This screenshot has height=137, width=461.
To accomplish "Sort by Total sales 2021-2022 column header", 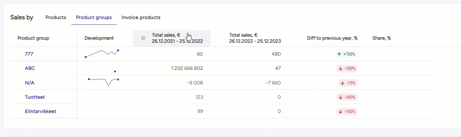I will pos(177,38).
